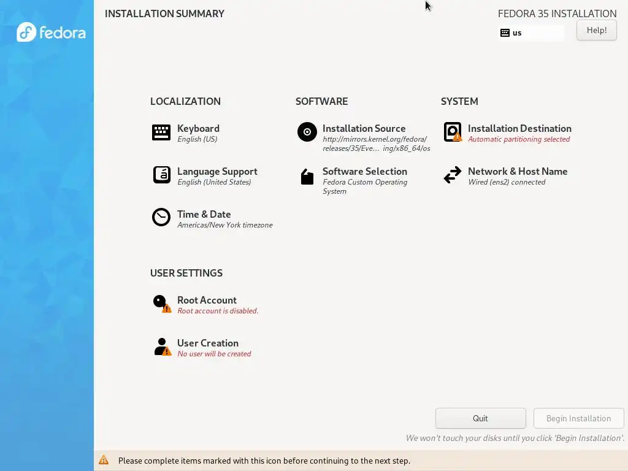Open Installation Destination settings
This screenshot has height=471, width=628.
(519, 129)
